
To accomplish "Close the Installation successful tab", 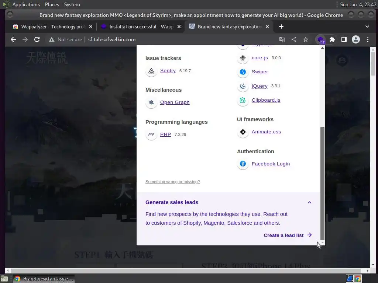I will pyautogui.click(x=179, y=27).
